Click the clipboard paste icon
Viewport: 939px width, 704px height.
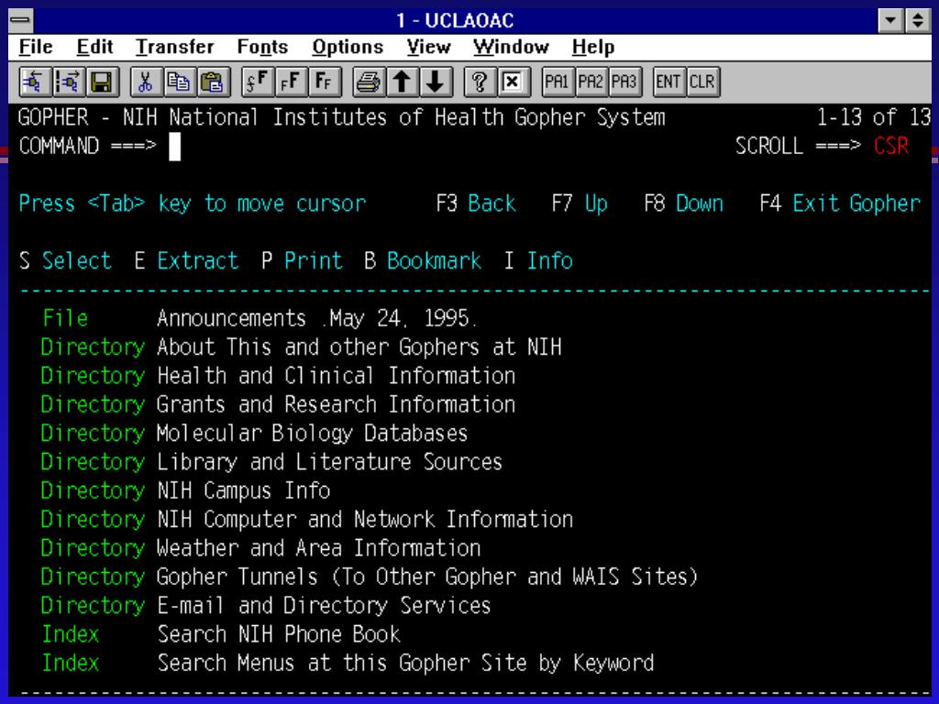click(212, 82)
